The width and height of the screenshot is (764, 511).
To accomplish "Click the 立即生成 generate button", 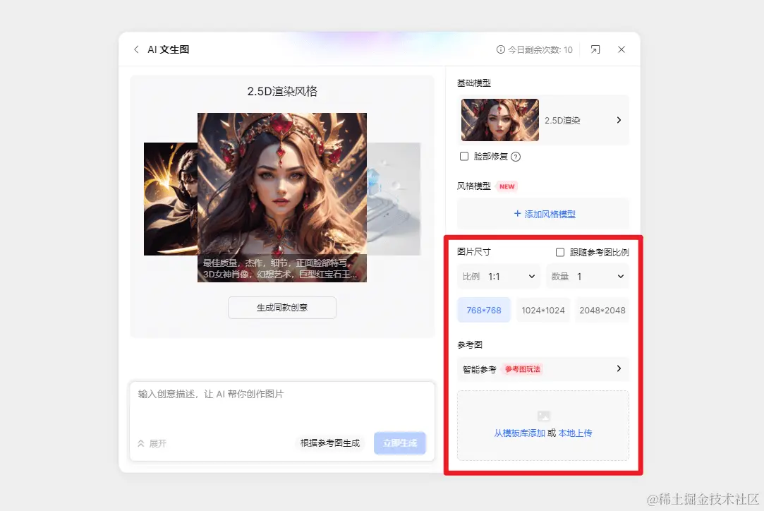I will 399,443.
